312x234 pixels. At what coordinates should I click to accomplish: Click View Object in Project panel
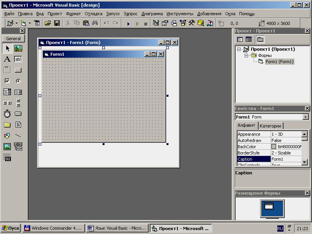[249, 39]
